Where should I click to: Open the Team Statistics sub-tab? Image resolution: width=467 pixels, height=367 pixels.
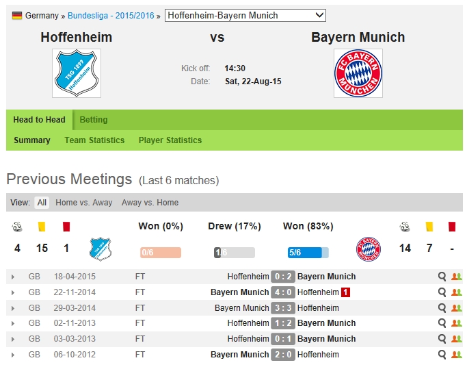pos(94,140)
